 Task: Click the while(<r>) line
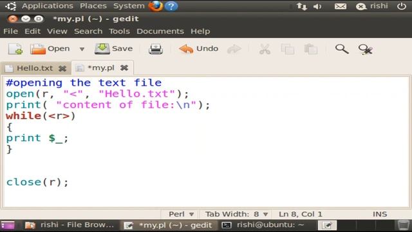tap(41, 116)
